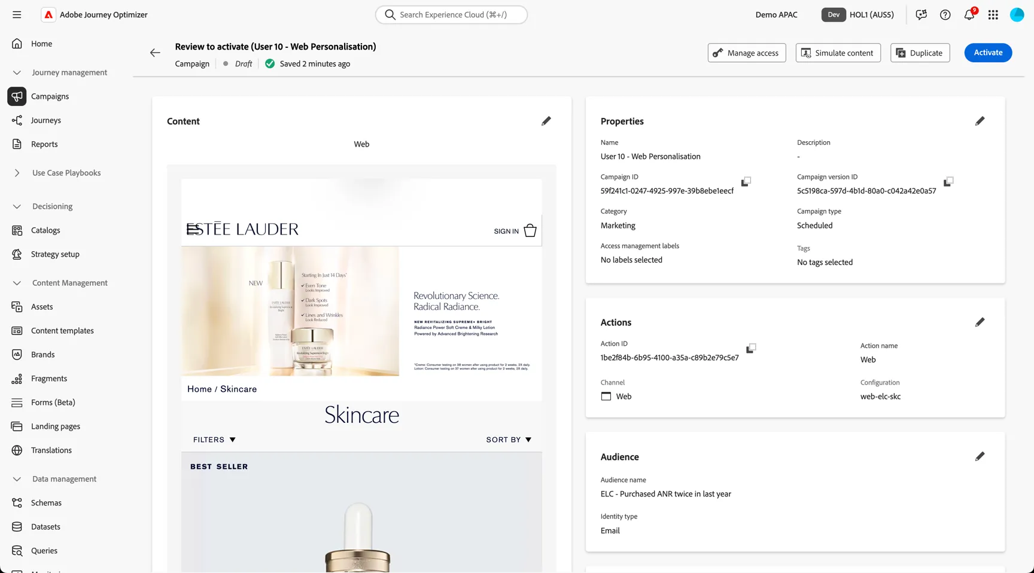Copy the Action ID value
The width and height of the screenshot is (1034, 573).
point(751,348)
